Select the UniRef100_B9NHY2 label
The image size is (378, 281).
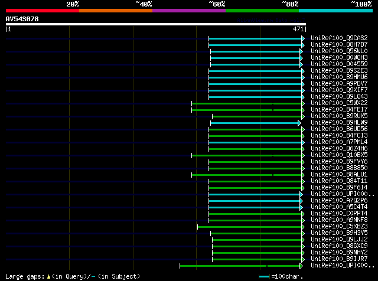(x=339, y=253)
